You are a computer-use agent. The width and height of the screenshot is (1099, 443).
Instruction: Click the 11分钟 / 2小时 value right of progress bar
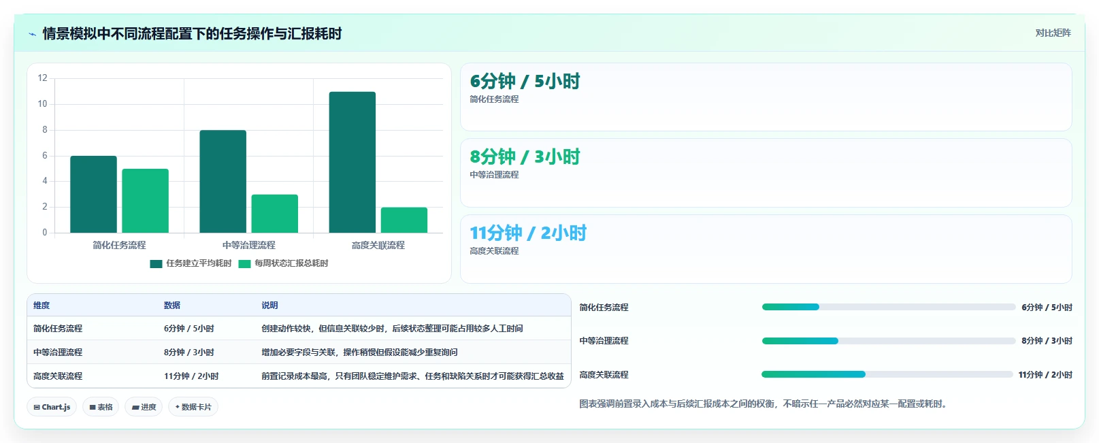(1045, 375)
